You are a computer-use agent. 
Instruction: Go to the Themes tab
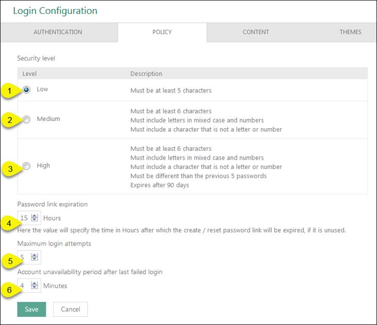[350, 32]
